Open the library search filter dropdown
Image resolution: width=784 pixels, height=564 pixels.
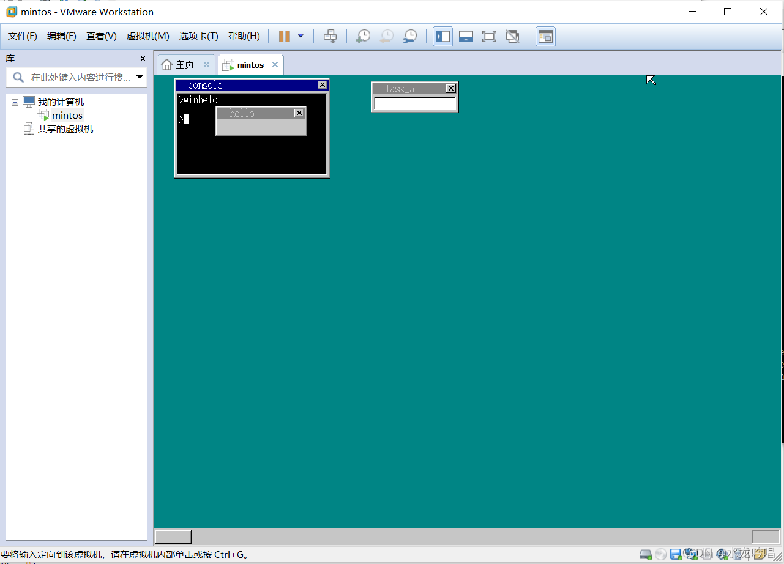pyautogui.click(x=140, y=77)
